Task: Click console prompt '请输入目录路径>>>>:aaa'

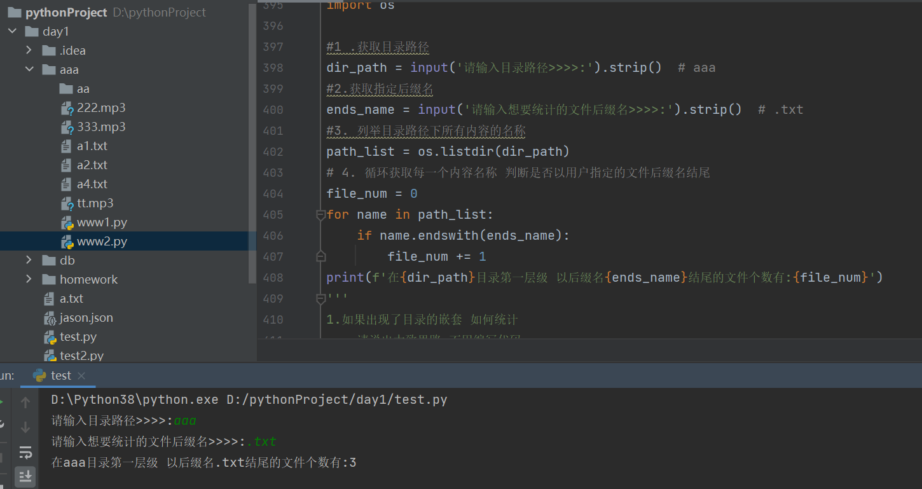Action: coord(124,421)
